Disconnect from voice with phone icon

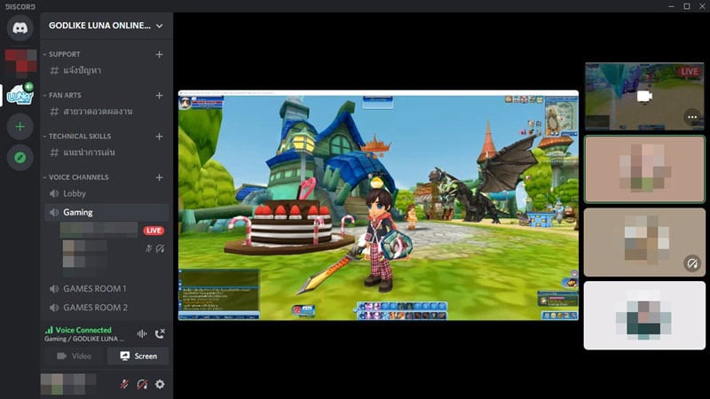click(160, 334)
